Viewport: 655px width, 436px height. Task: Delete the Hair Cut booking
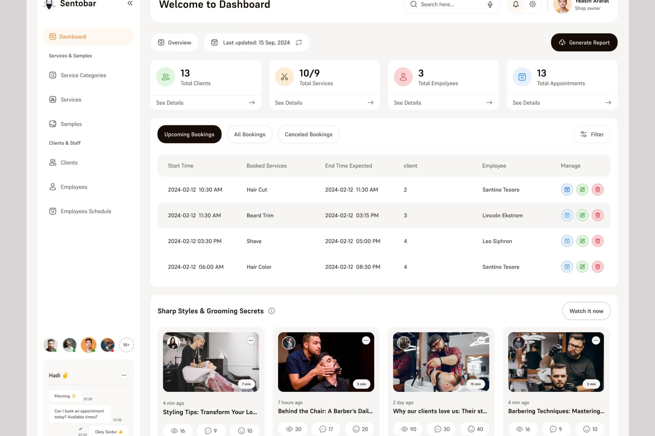(597, 190)
